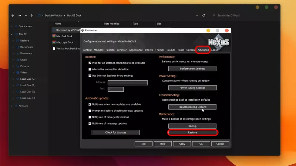Click the Mac OS Dock breadcrumb
This screenshot has height=166, width=296.
[x=74, y=15]
